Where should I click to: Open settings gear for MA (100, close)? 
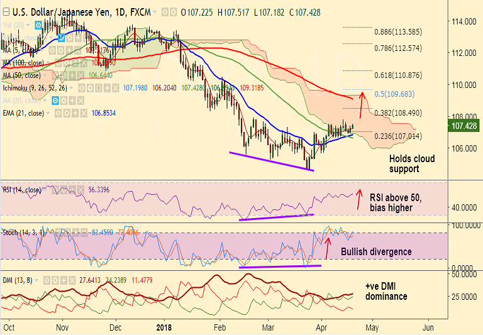coord(67,63)
